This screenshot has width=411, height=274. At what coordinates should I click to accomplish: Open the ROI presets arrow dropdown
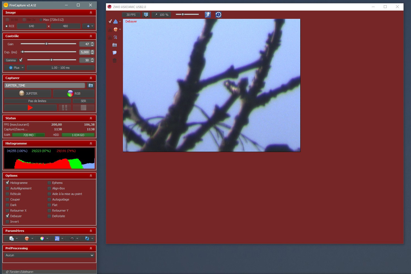coord(89,26)
